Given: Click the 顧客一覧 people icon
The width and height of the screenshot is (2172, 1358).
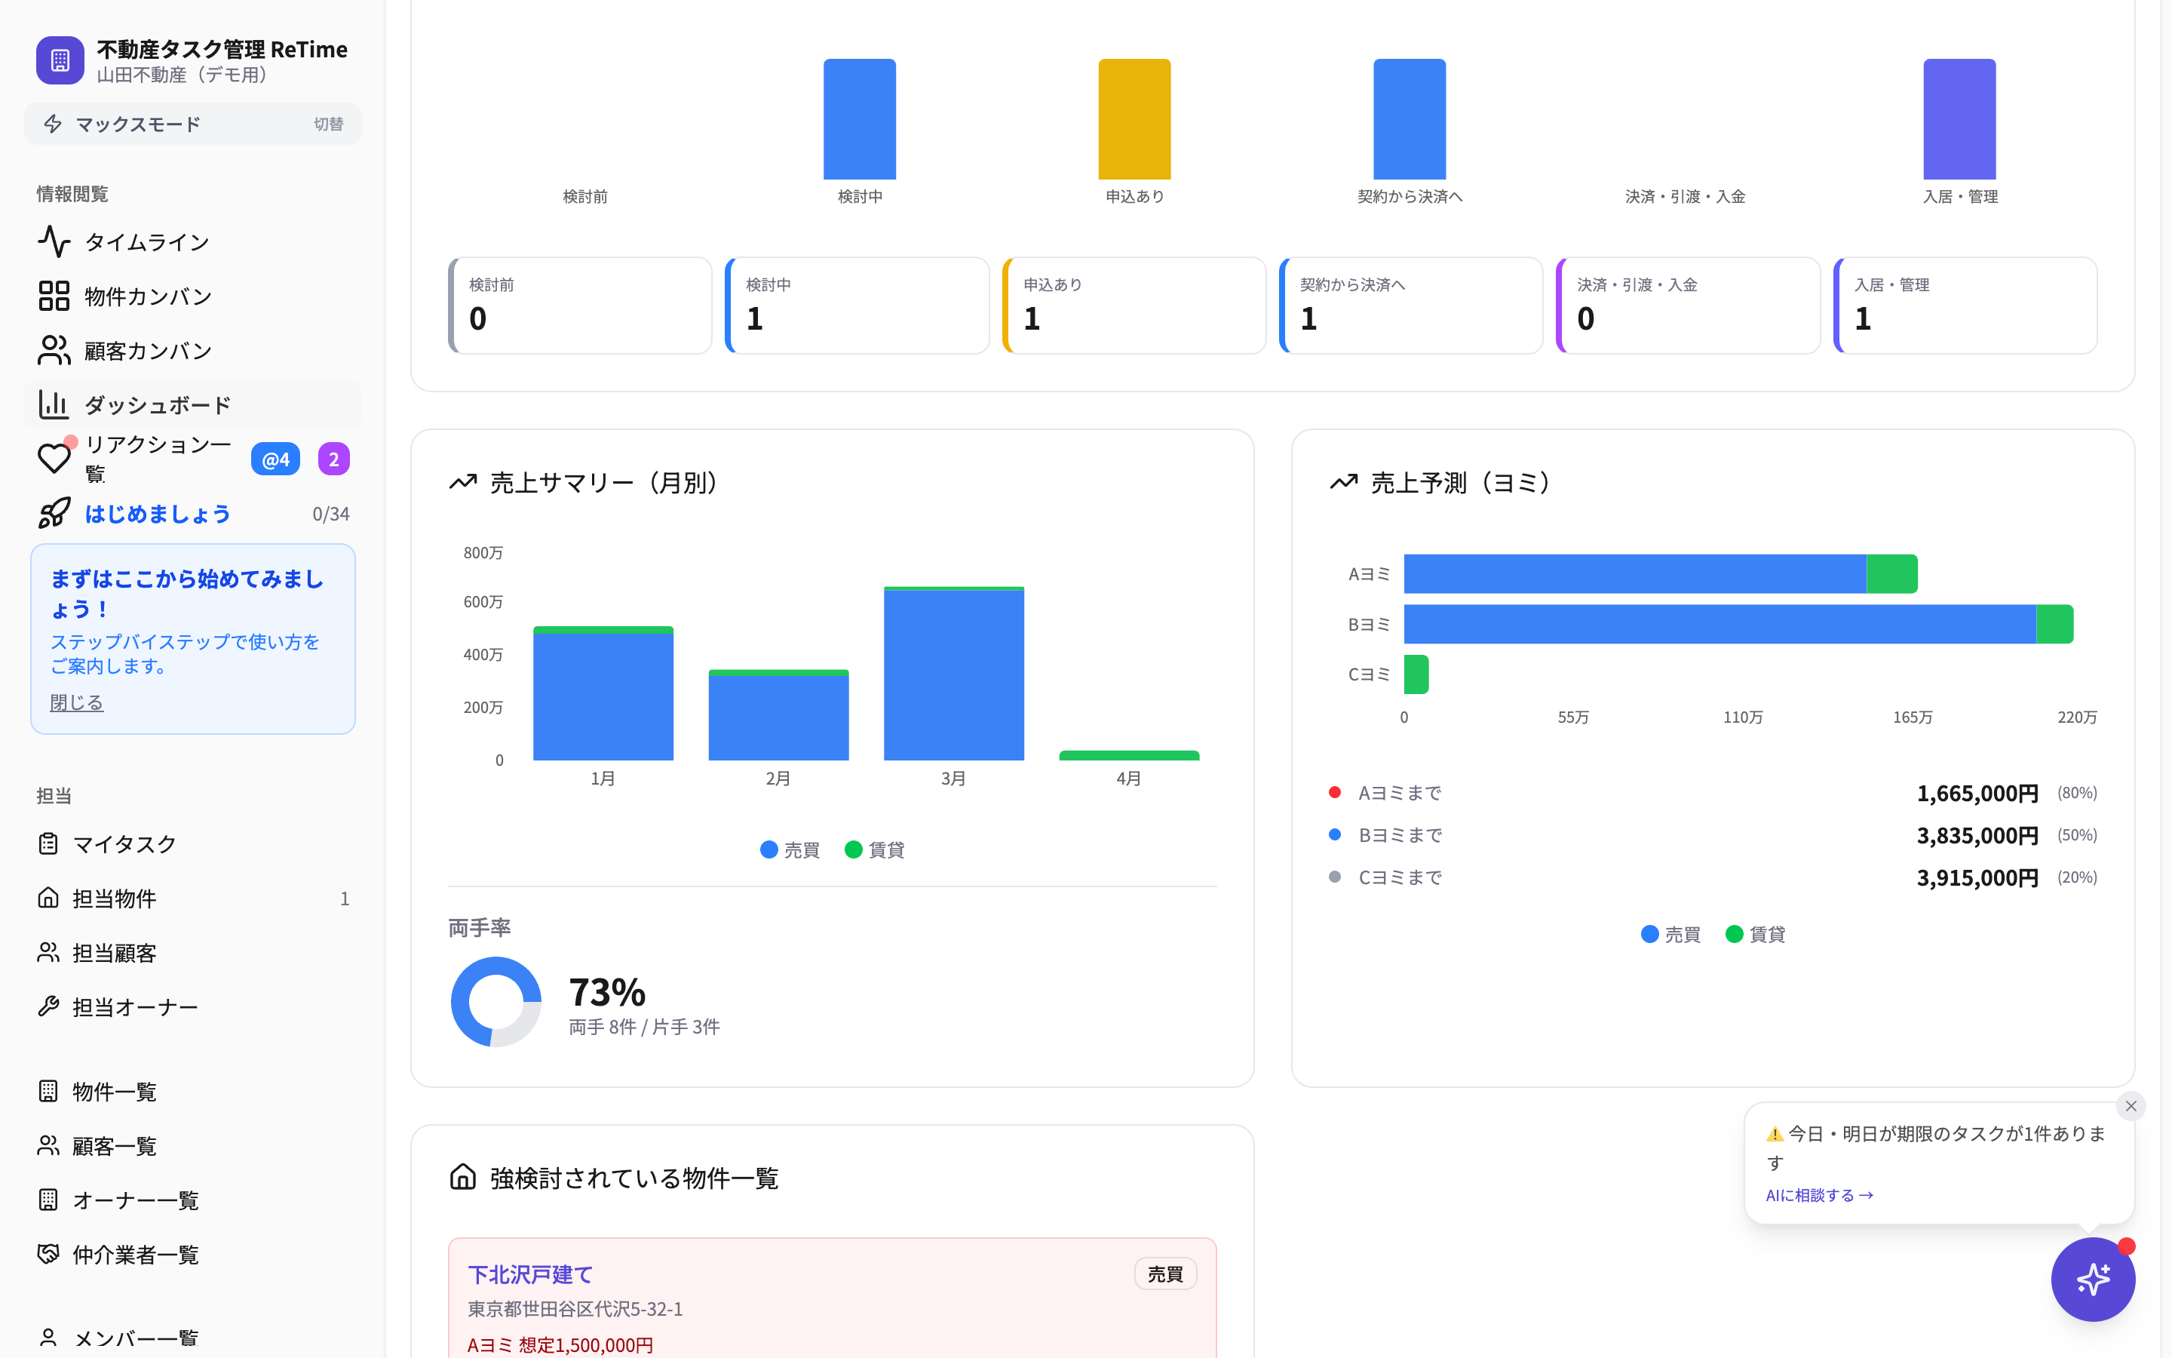Looking at the screenshot, I should (x=48, y=1145).
